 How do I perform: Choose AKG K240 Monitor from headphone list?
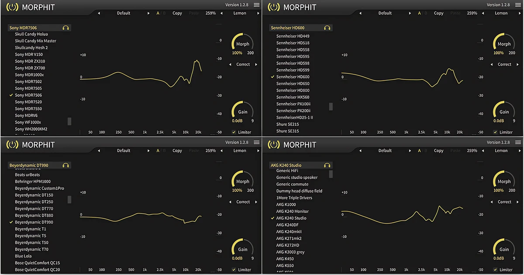(x=292, y=211)
